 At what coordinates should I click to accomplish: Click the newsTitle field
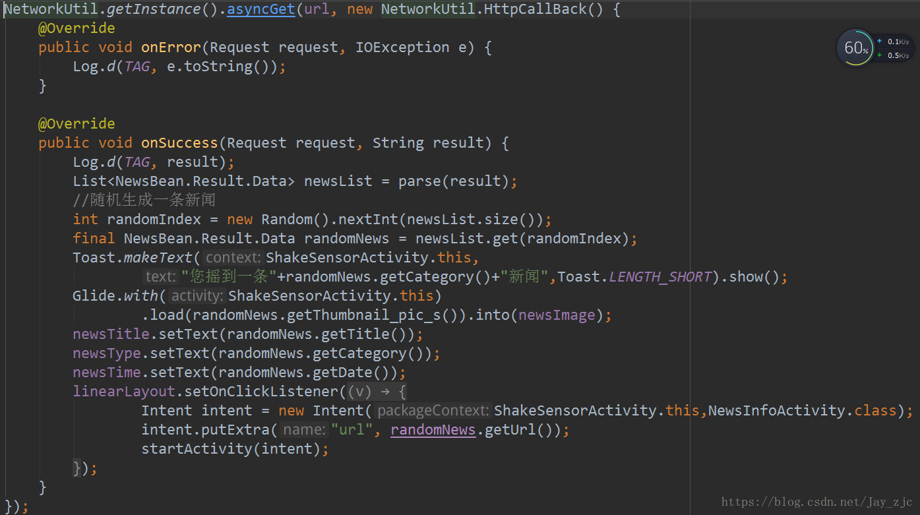111,334
